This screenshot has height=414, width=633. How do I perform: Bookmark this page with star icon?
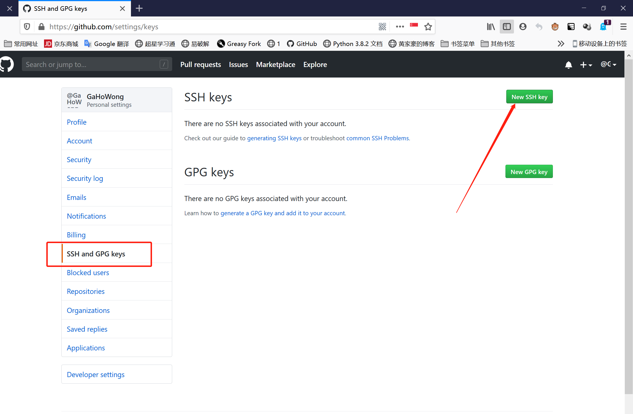(428, 27)
